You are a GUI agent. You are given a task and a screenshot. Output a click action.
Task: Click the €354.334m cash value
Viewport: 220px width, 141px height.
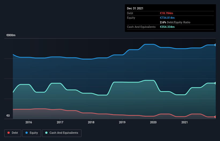pos(167,27)
